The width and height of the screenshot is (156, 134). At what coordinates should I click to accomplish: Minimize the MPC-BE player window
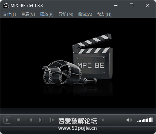pos(116,5)
